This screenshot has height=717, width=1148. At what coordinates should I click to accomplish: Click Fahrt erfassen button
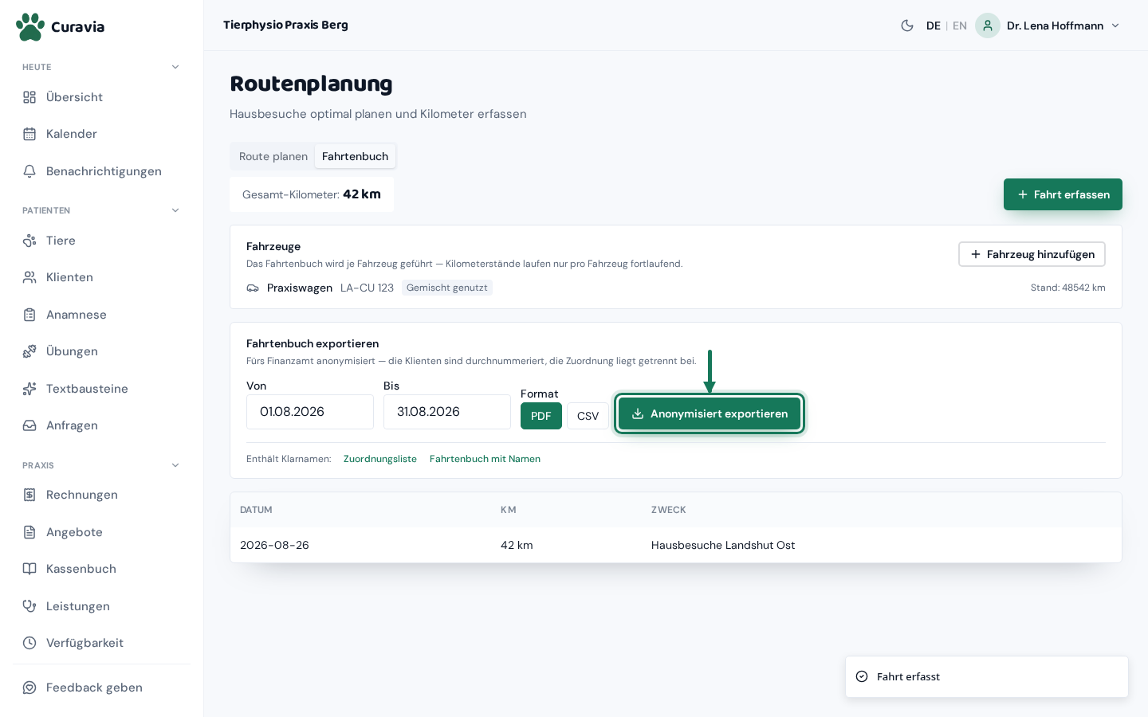[1063, 194]
